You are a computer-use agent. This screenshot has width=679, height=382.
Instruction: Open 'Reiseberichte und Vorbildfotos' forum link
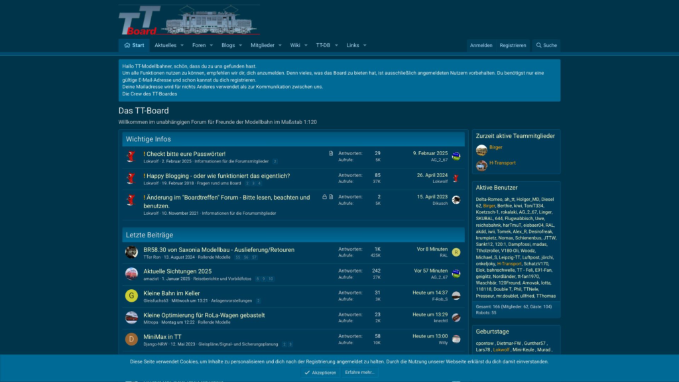[x=222, y=279]
